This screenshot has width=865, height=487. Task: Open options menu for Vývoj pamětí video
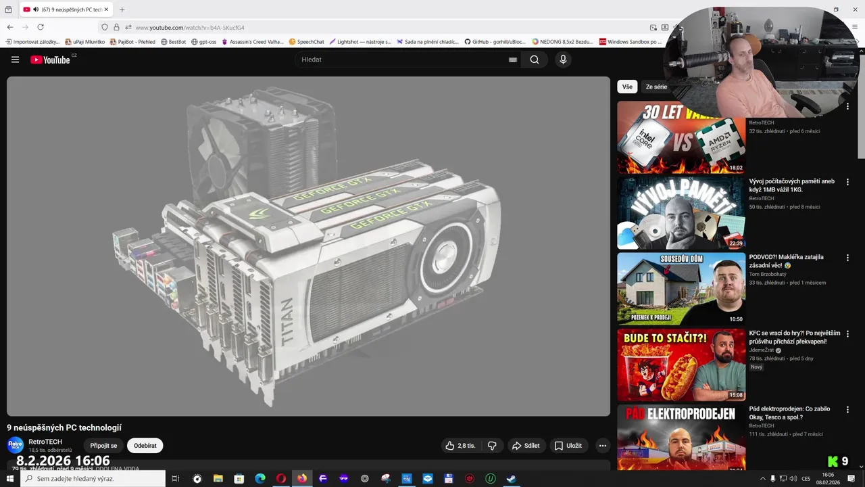coord(847,182)
